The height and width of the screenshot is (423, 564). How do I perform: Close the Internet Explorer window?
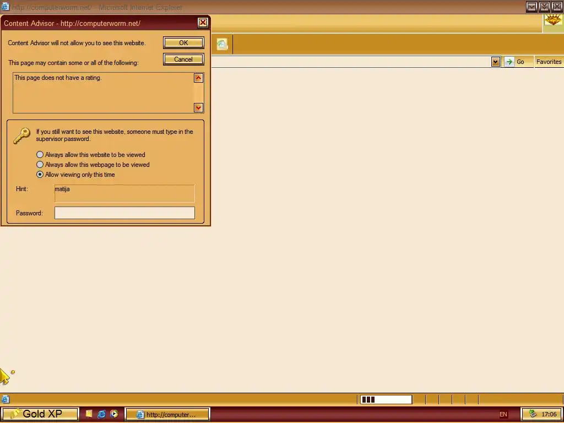[x=556, y=7]
